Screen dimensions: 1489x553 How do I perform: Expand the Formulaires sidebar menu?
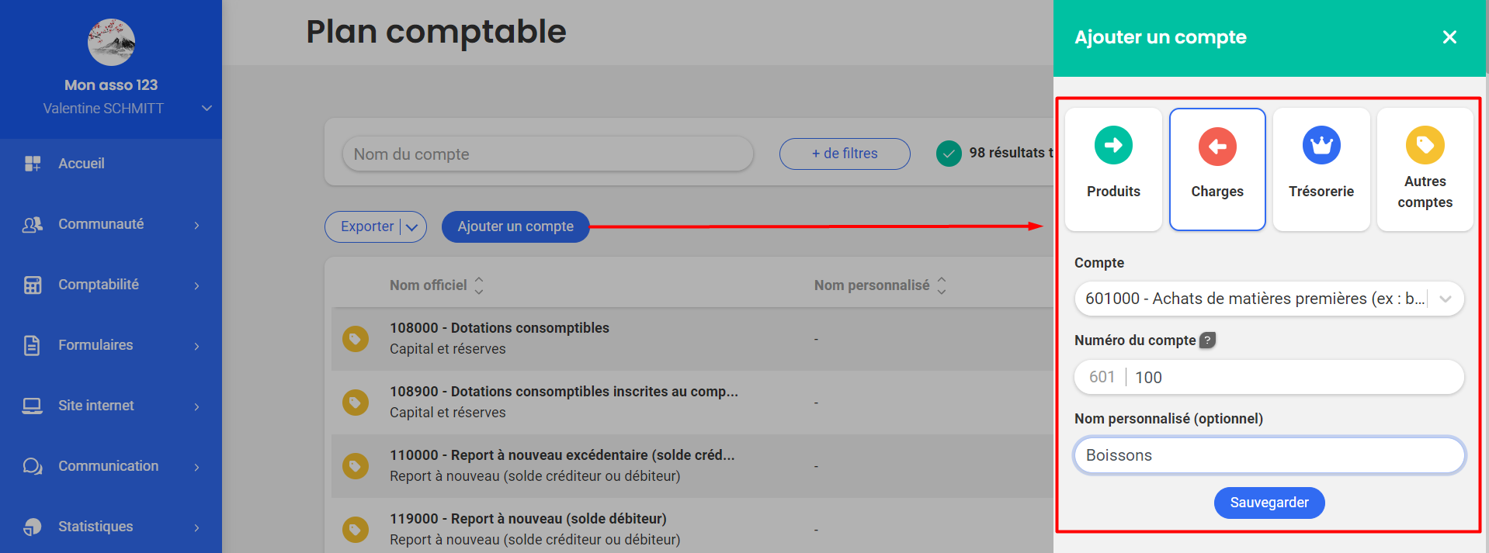(196, 346)
